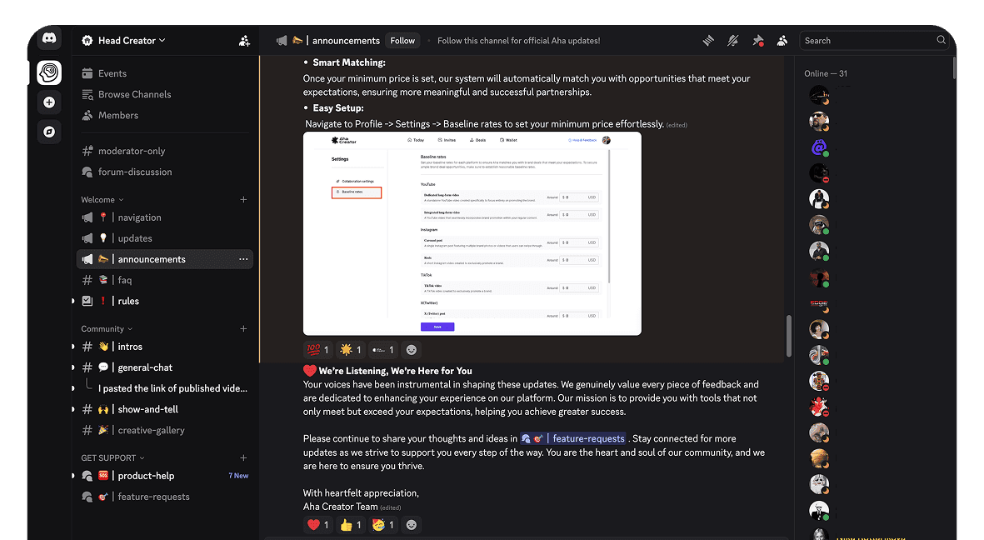The height and width of the screenshot is (540, 984).
Task: Create channel in Community category plus
Action: click(243, 329)
